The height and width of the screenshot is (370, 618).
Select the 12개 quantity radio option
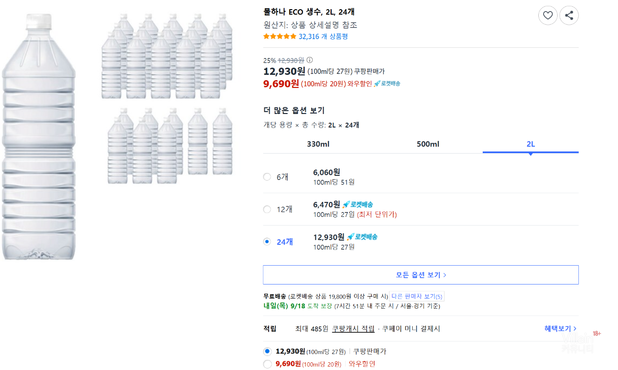(x=267, y=209)
